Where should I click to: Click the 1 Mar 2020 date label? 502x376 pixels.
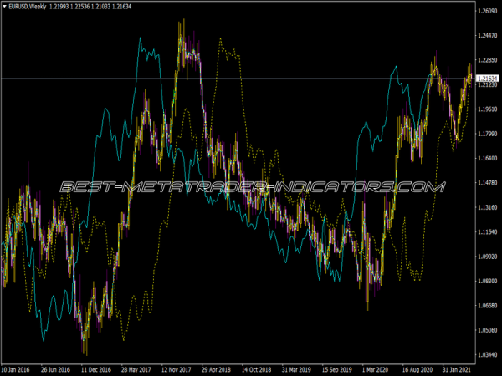click(376, 368)
